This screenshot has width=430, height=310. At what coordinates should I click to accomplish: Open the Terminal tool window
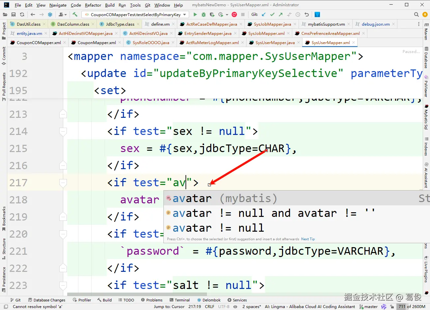[180, 300]
